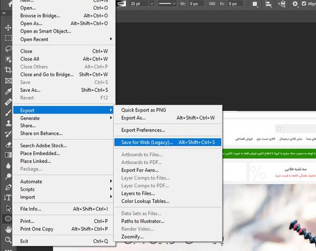Image resolution: width=316 pixels, height=251 pixels.
Task: Select the Path Selection tool
Action: pos(8,208)
